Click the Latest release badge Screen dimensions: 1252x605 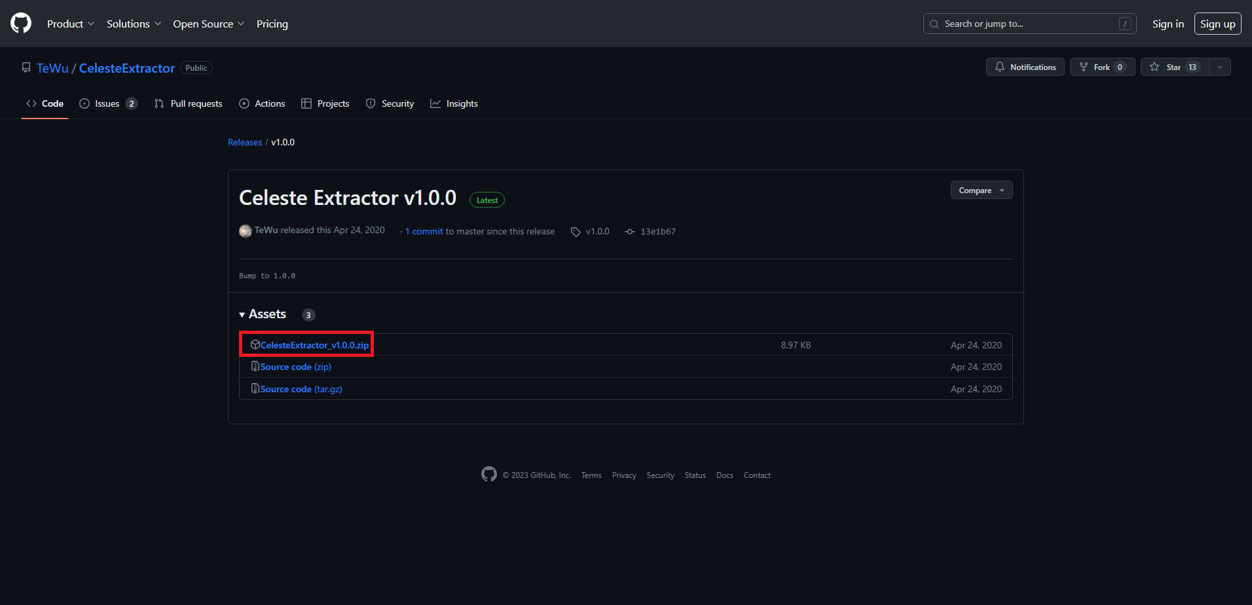tap(487, 200)
